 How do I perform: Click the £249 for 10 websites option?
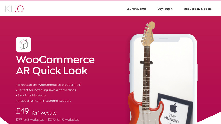(64, 120)
